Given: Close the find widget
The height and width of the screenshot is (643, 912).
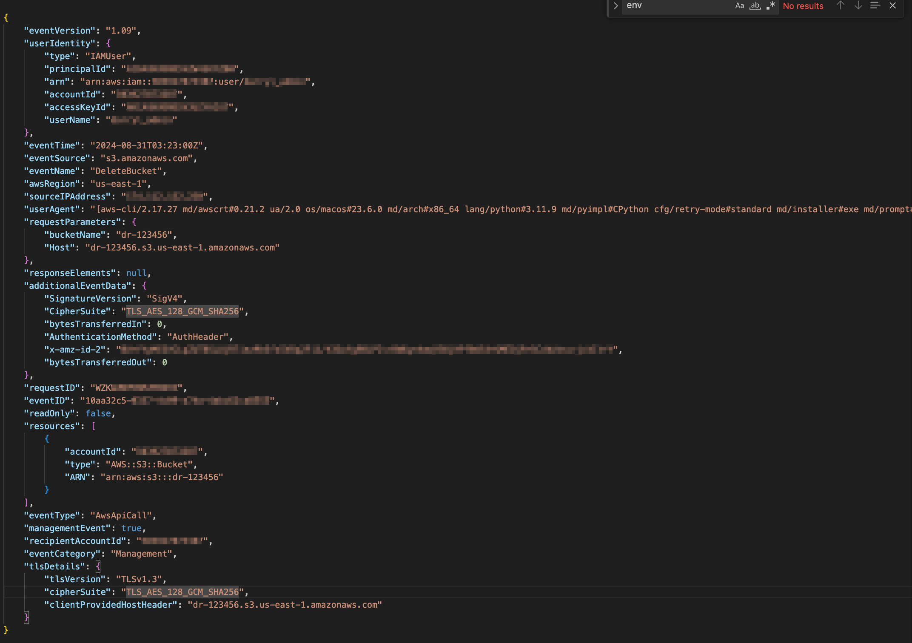Looking at the screenshot, I should click(x=893, y=6).
